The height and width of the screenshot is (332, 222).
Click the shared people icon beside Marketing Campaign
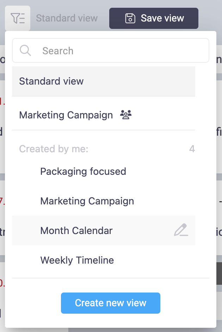[125, 115]
